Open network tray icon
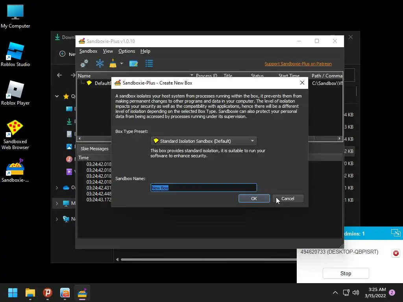Screen dimensions: 403x302 tap(346, 293)
